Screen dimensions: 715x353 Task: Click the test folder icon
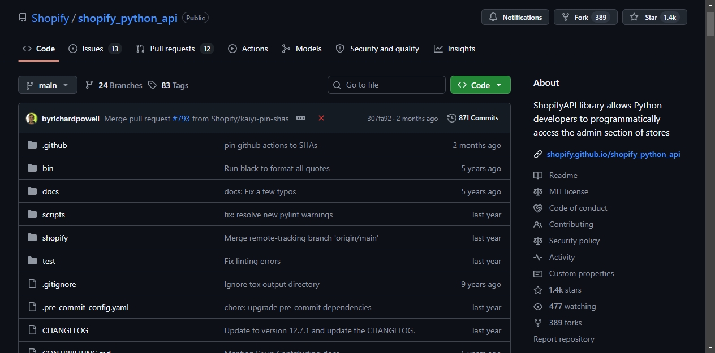point(32,261)
